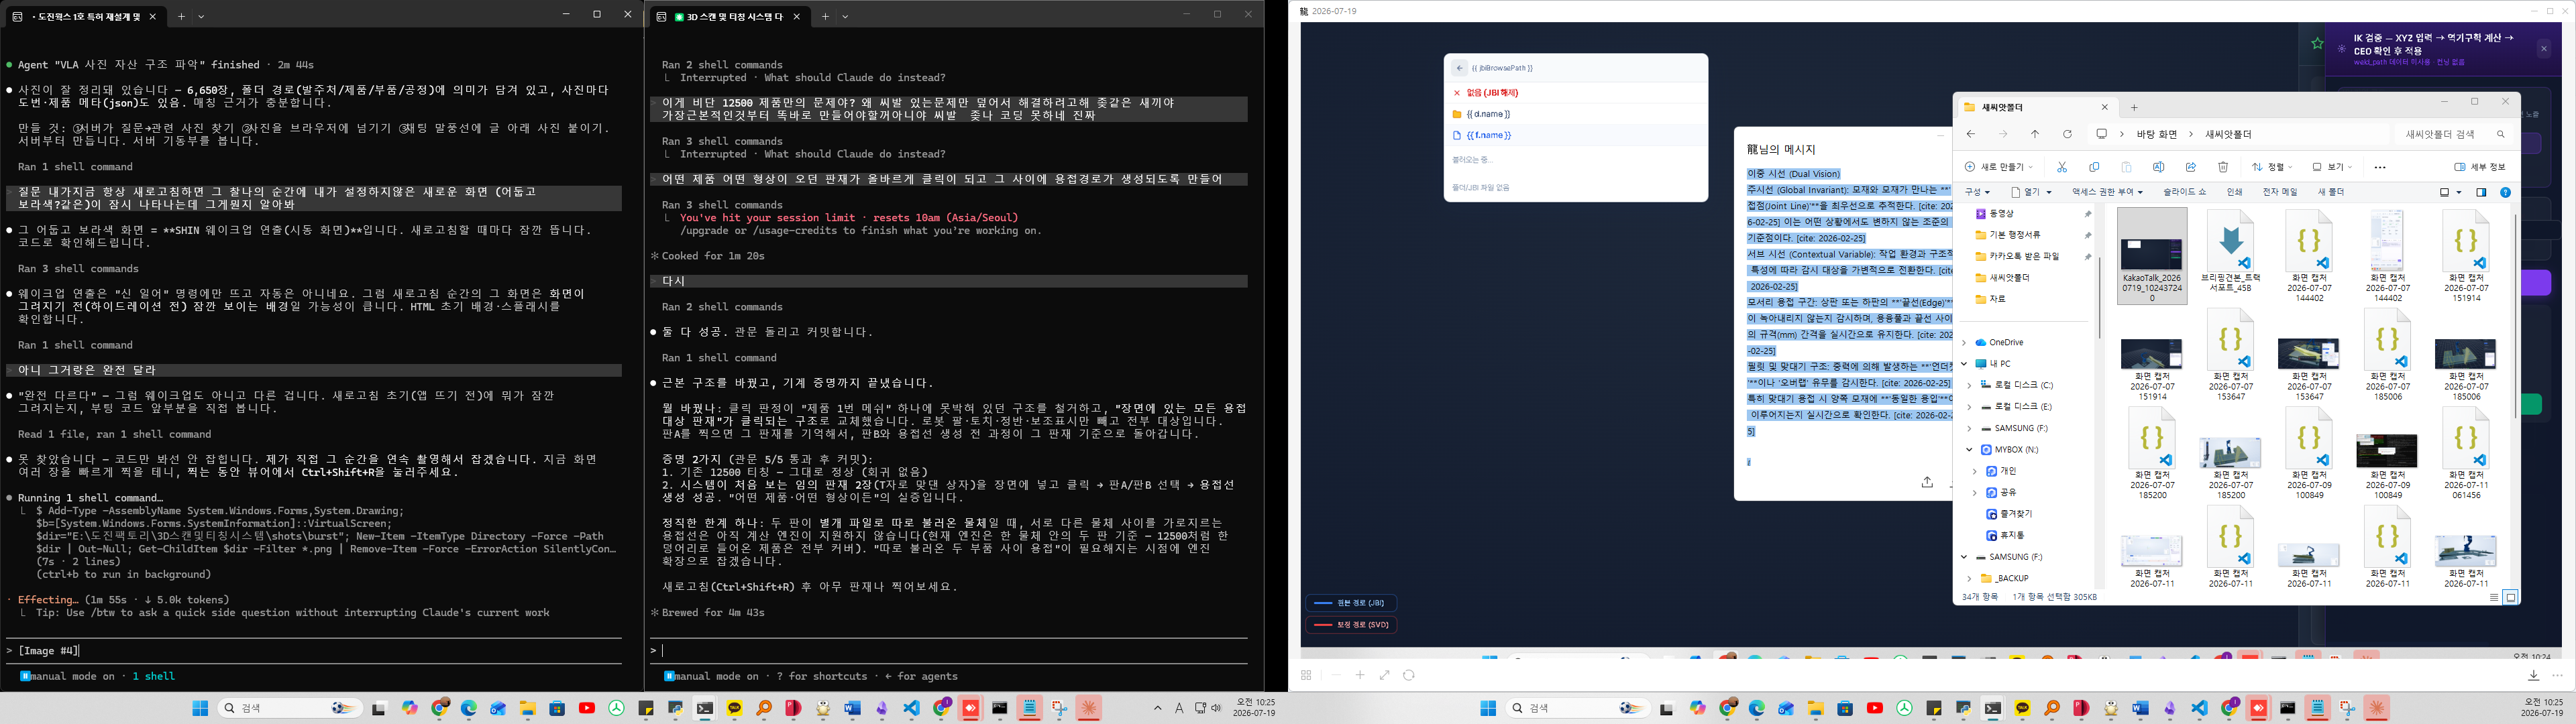Open the 보기 view dropdown in pictured Explorer
The height and width of the screenshot is (724, 2576).
tap(2332, 167)
